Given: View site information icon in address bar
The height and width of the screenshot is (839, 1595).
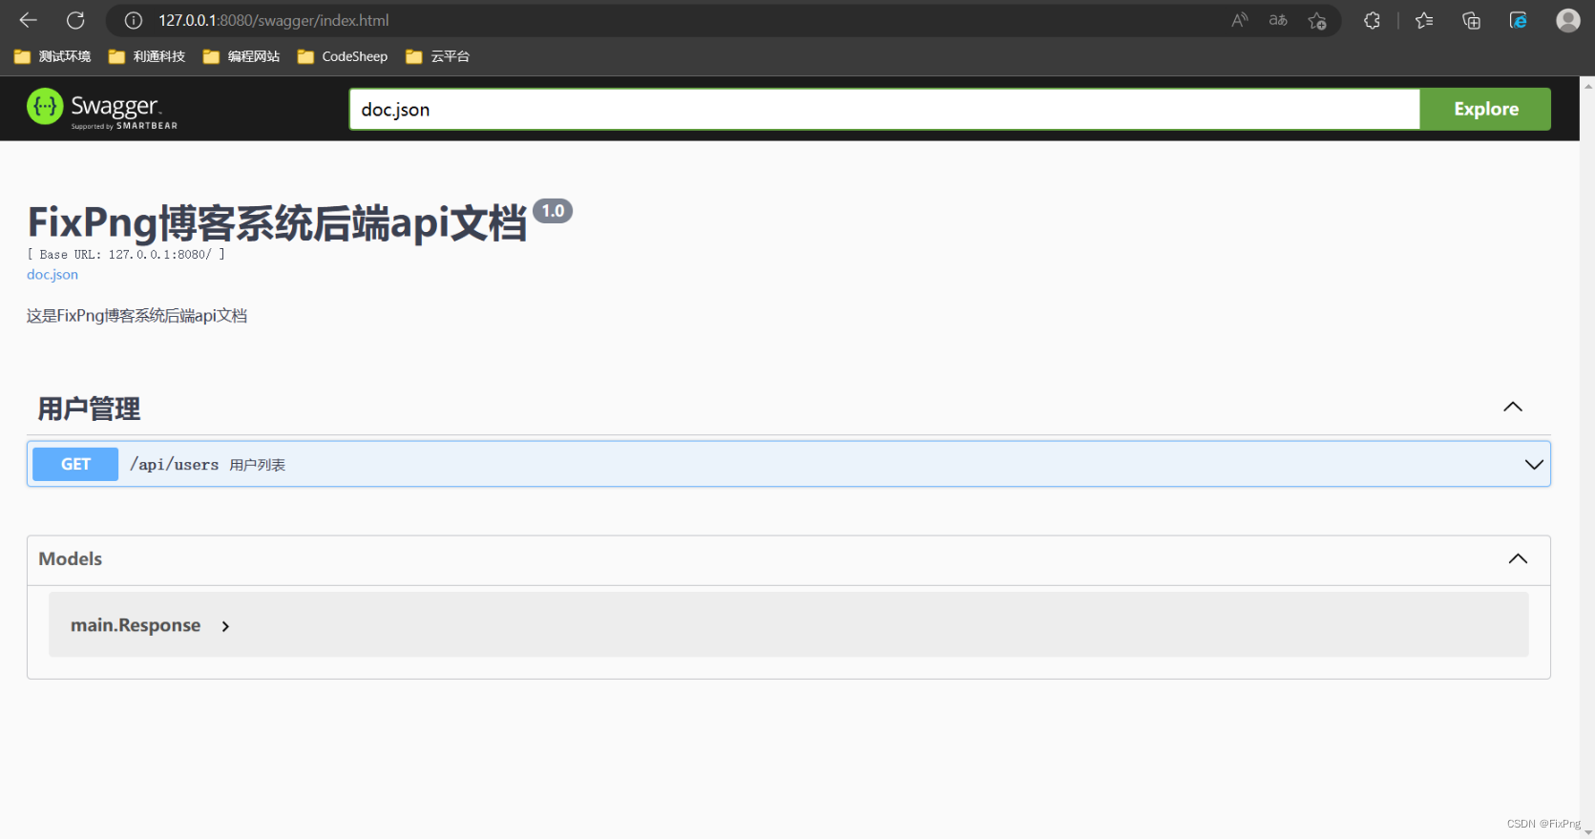Looking at the screenshot, I should pos(134,20).
